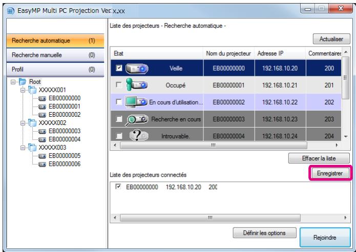Click the projector icon beside EB00000002 in the tree

pos(42,115)
